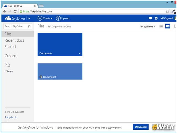Open the settings gear icon

click(156, 18)
